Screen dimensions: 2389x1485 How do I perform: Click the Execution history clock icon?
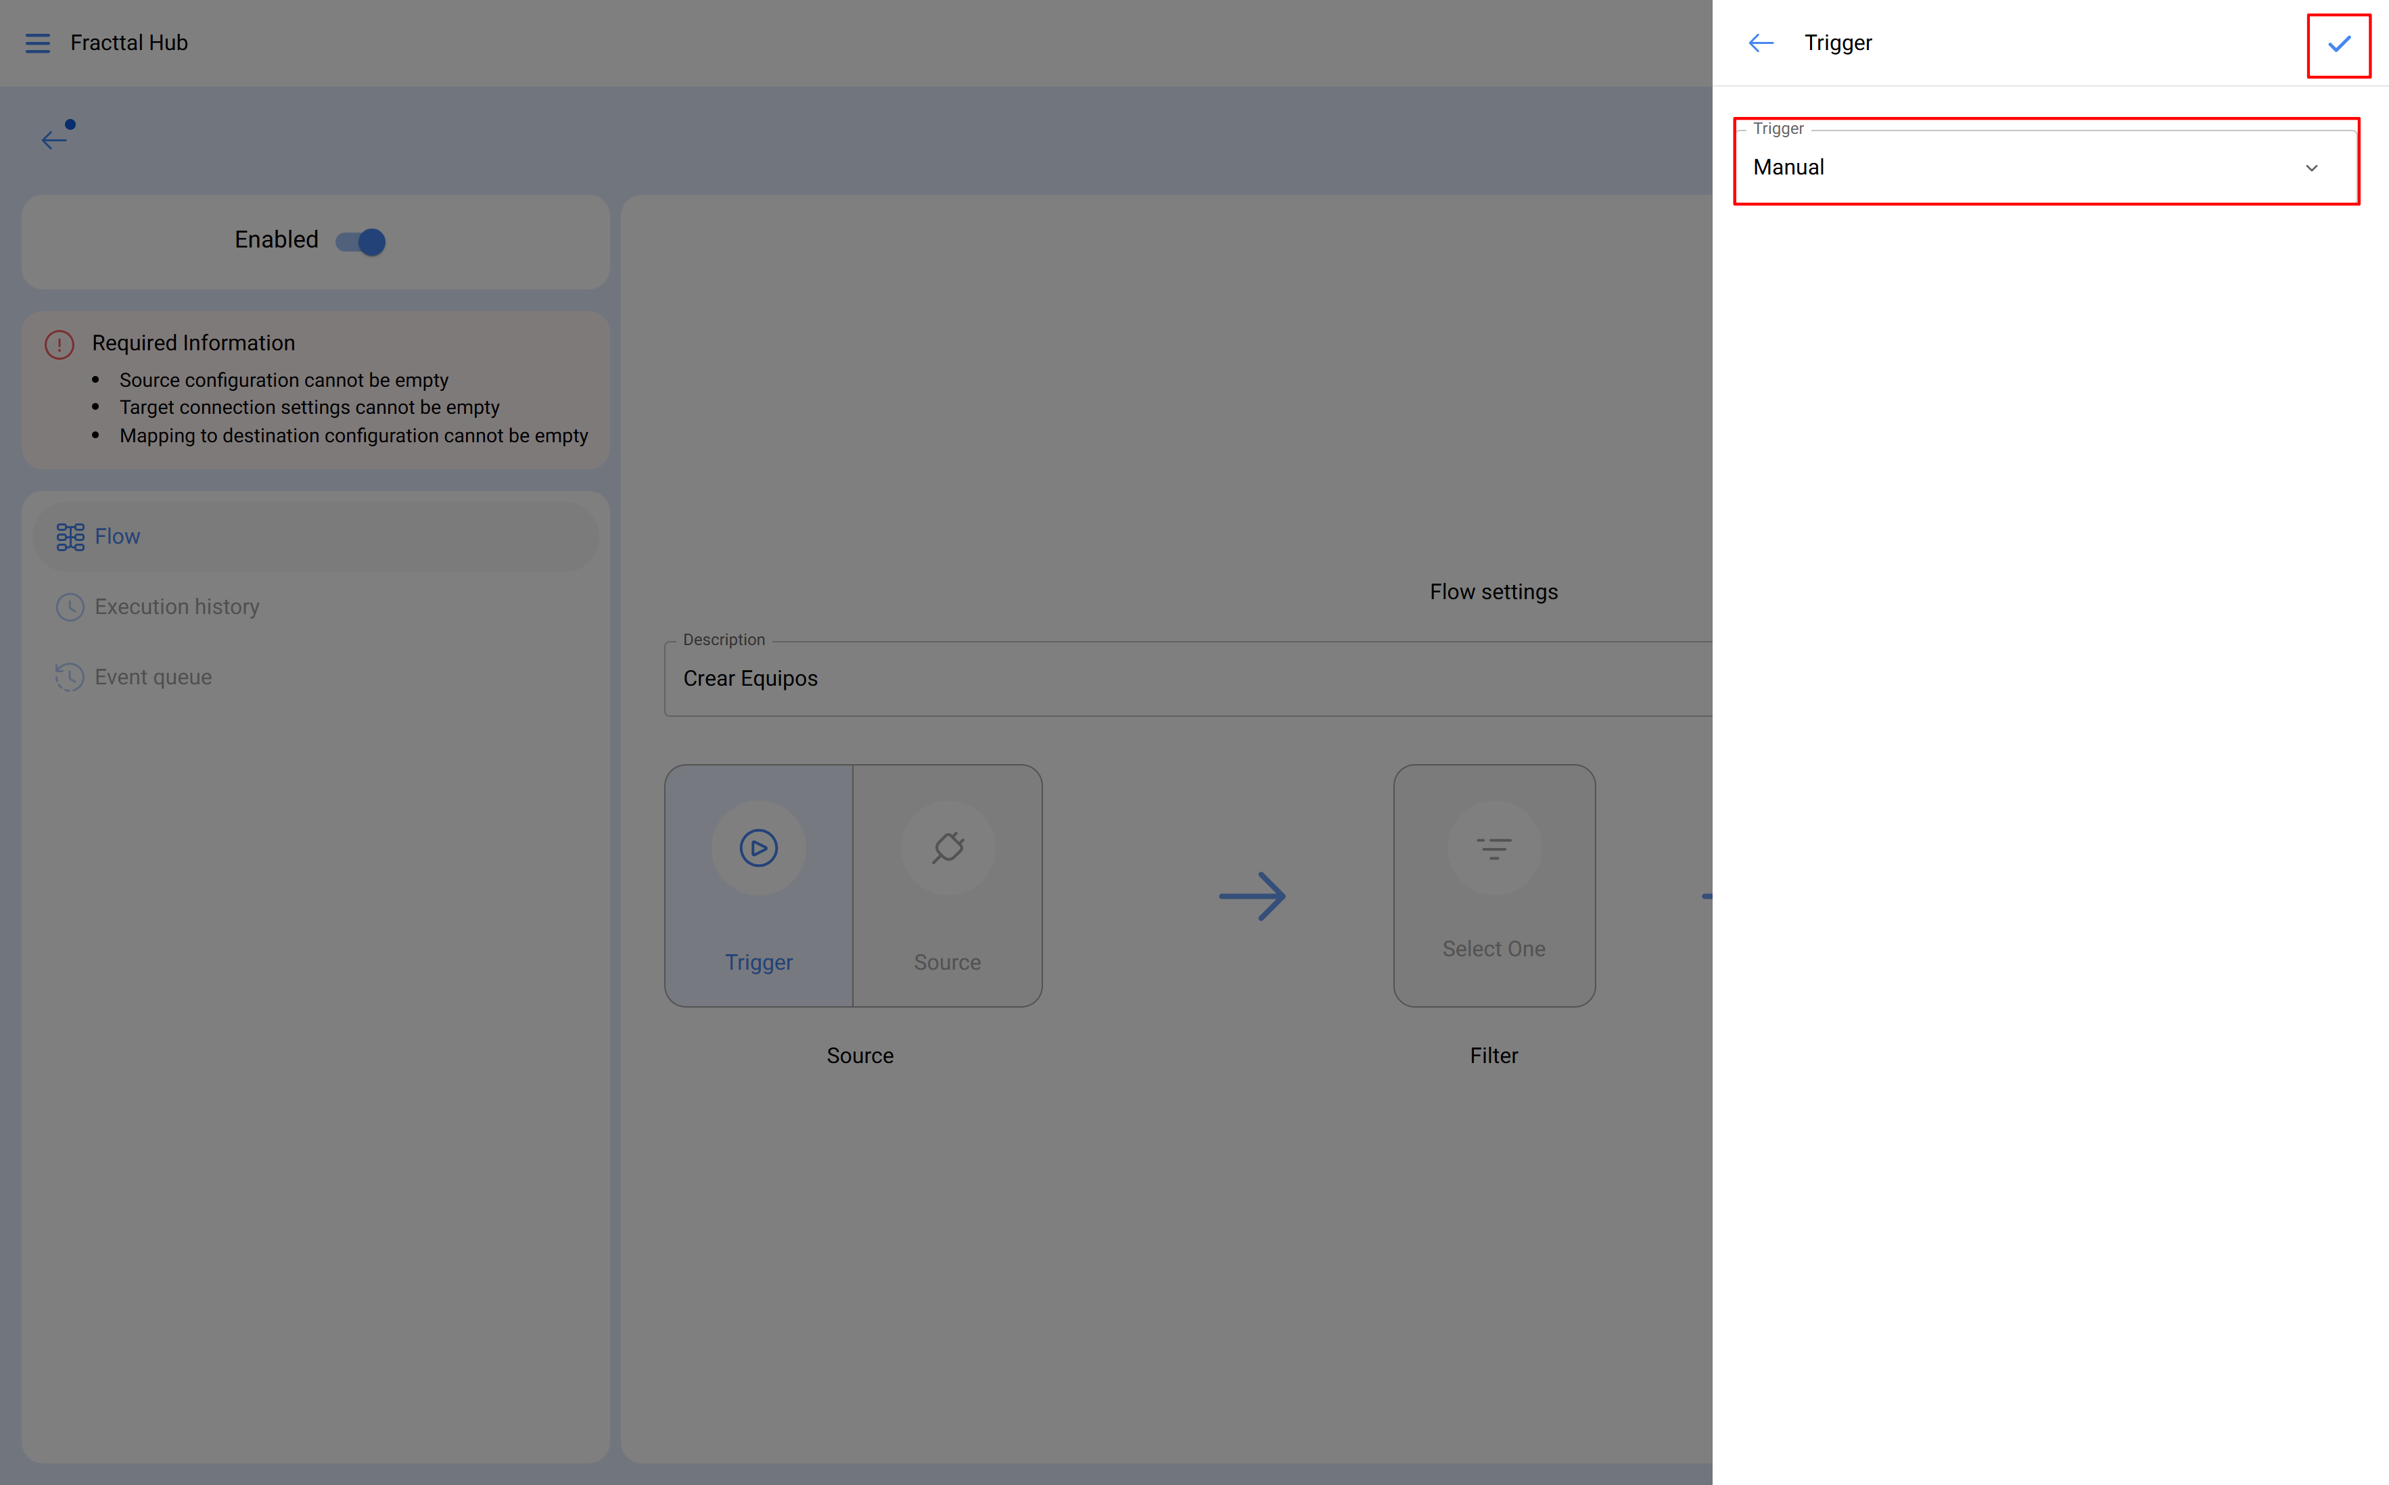tap(69, 607)
